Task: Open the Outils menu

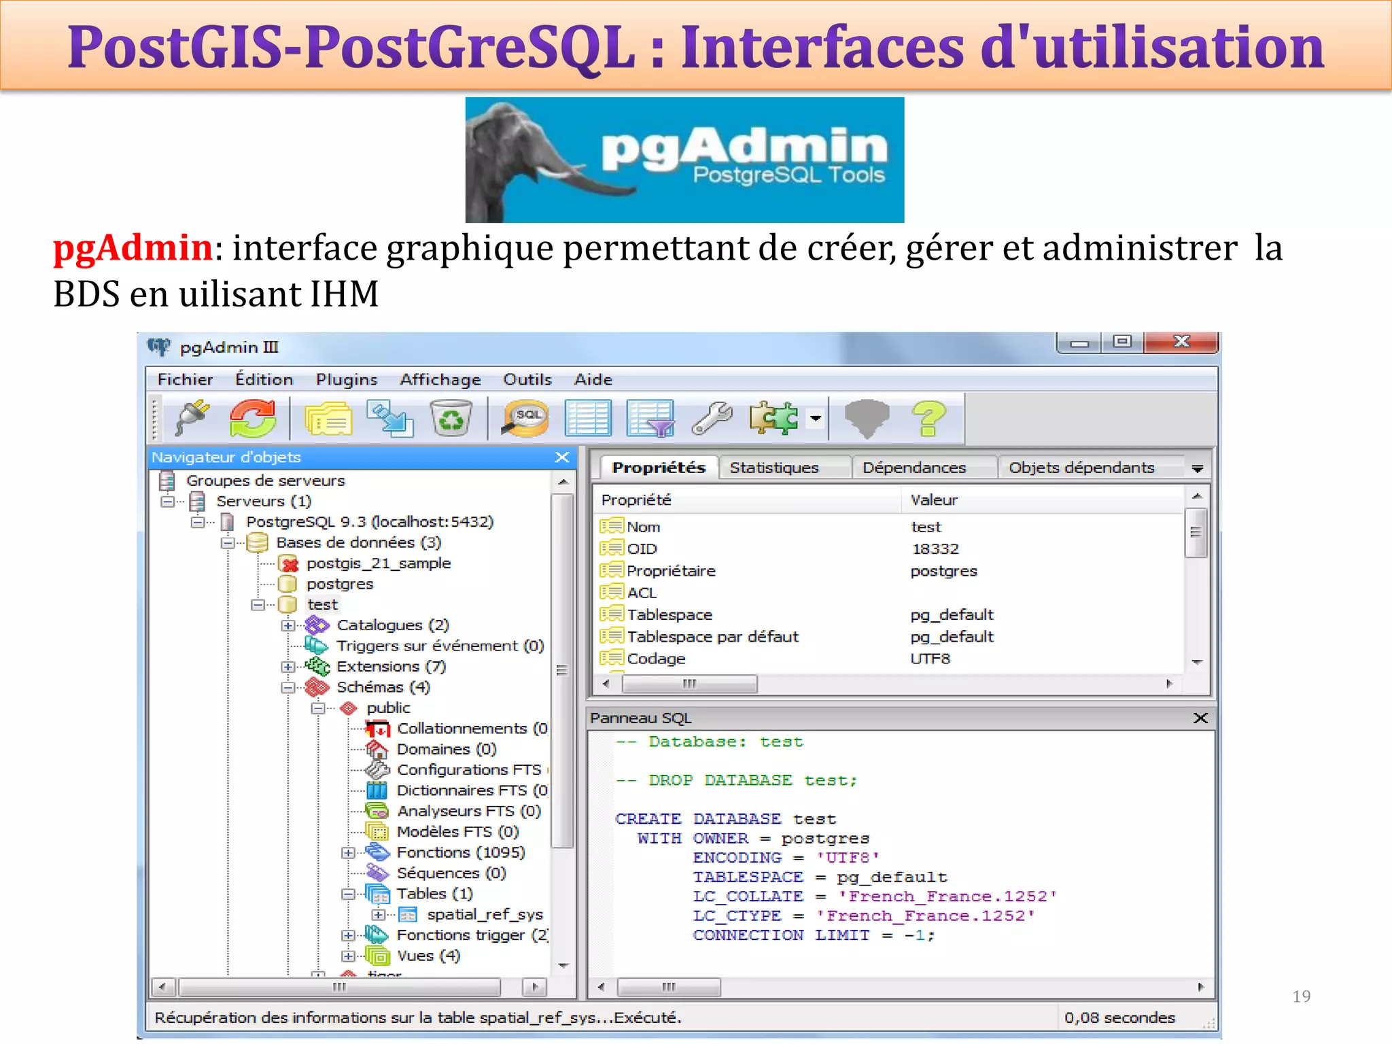Action: pos(527,379)
